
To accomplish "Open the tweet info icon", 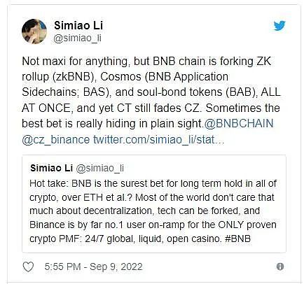I will coord(280,267).
